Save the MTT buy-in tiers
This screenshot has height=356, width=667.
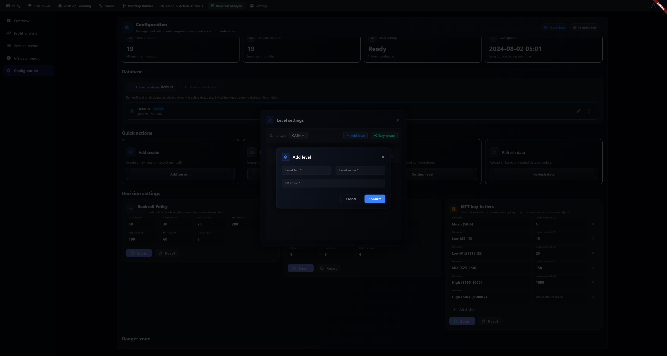tap(462, 321)
